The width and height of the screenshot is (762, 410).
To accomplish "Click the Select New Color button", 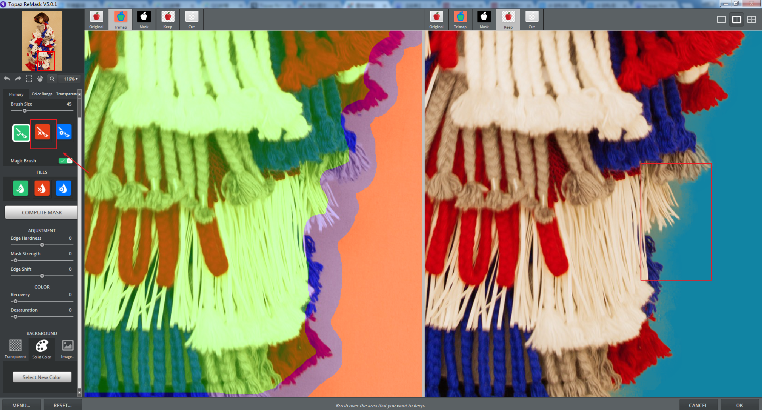I will [42, 377].
